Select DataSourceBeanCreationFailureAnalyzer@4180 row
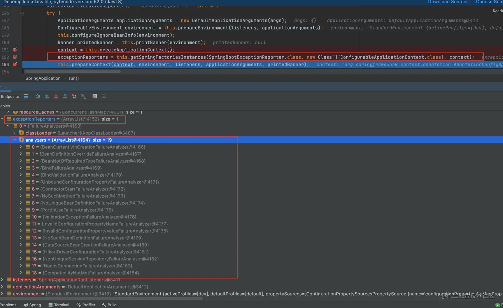Image resolution: width=503 pixels, height=308 pixels. [x=251, y=244]
